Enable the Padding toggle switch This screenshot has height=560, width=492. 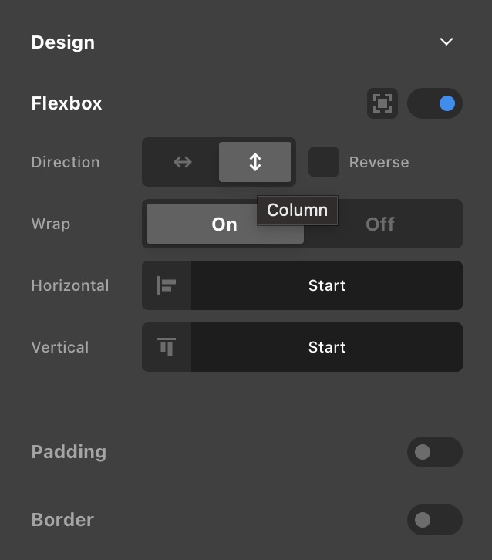point(435,452)
